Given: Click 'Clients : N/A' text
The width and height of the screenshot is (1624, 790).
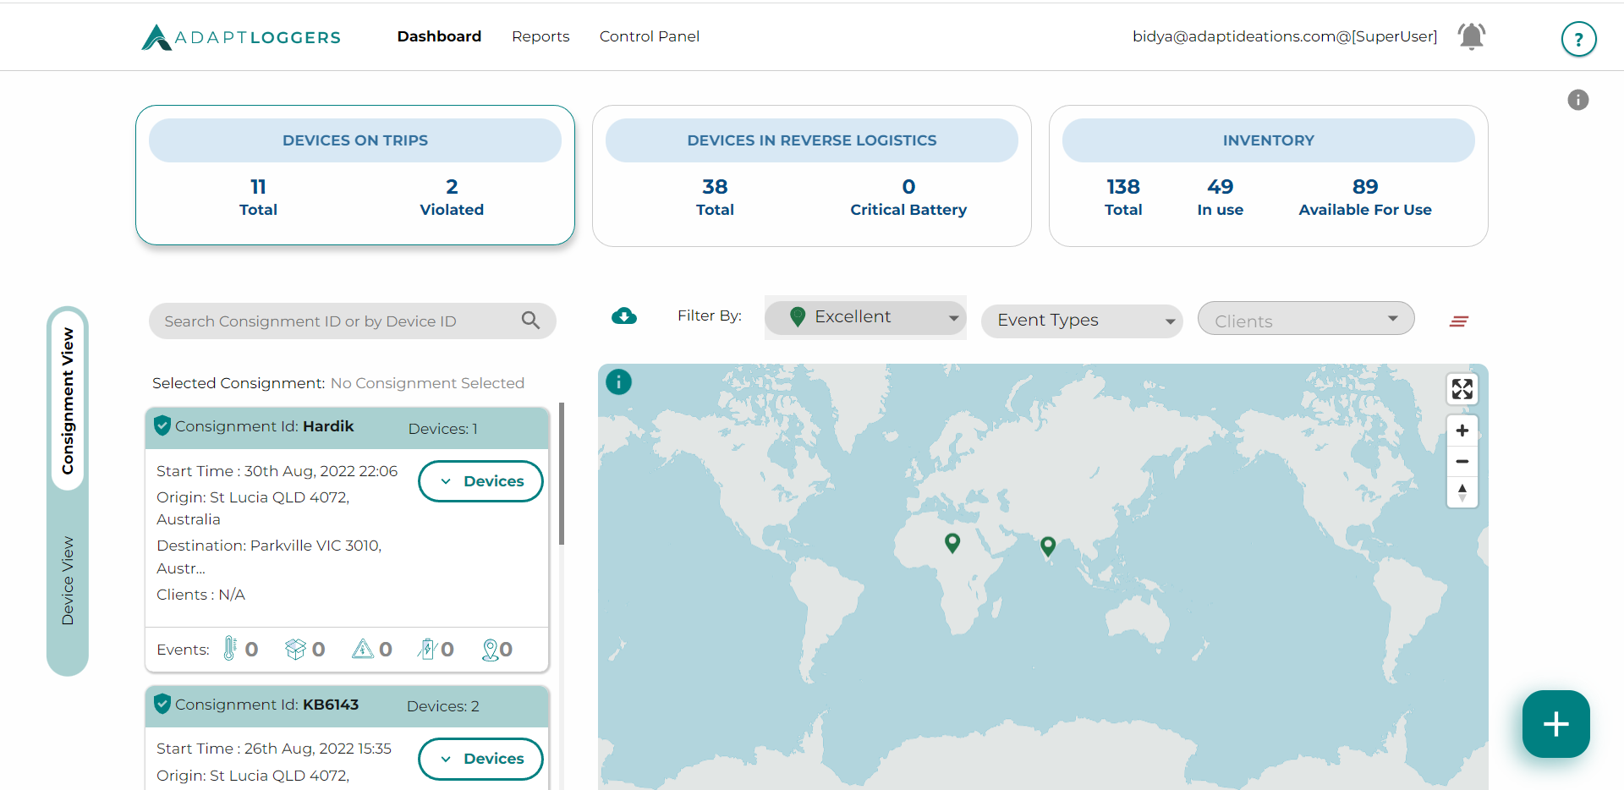Looking at the screenshot, I should (200, 595).
